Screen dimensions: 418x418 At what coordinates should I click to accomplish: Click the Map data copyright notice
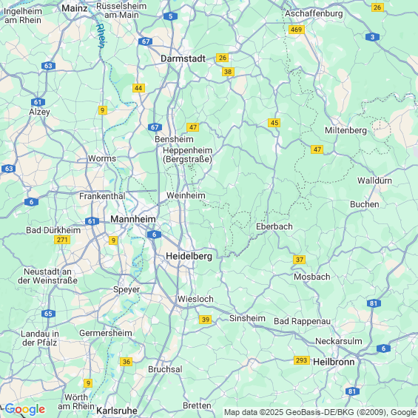[320, 412]
